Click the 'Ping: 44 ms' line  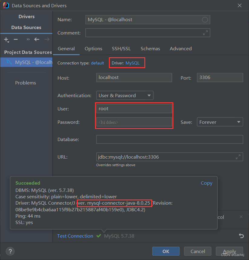pos(28,216)
